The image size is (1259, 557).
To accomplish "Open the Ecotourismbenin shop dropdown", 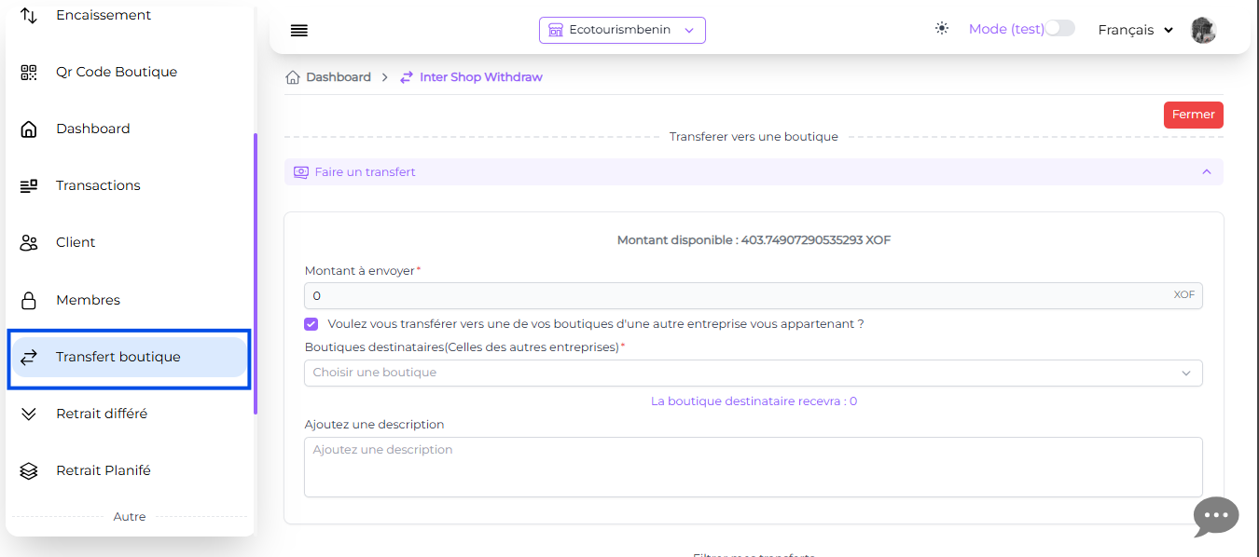I will (622, 30).
